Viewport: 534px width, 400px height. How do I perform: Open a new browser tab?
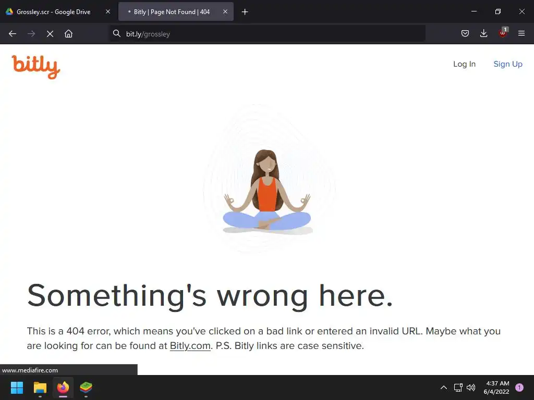[245, 12]
